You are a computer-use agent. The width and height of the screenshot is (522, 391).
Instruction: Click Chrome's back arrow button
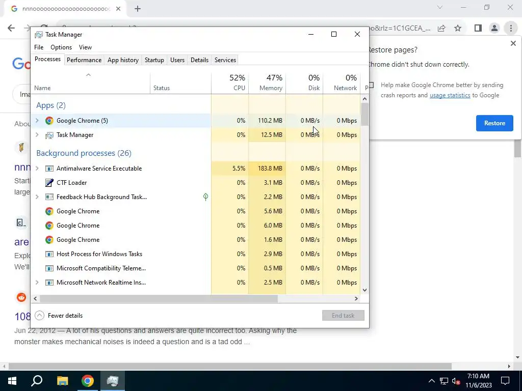tap(11, 28)
